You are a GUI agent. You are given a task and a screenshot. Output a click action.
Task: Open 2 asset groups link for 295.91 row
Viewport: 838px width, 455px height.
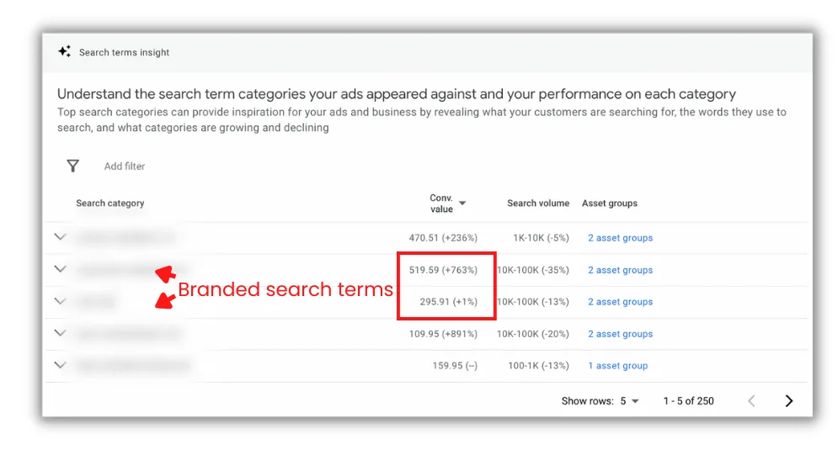click(x=620, y=302)
